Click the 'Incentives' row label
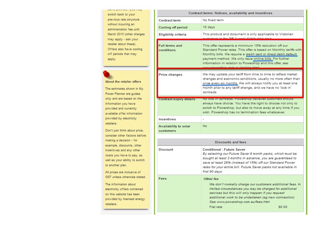 coord(167,119)
